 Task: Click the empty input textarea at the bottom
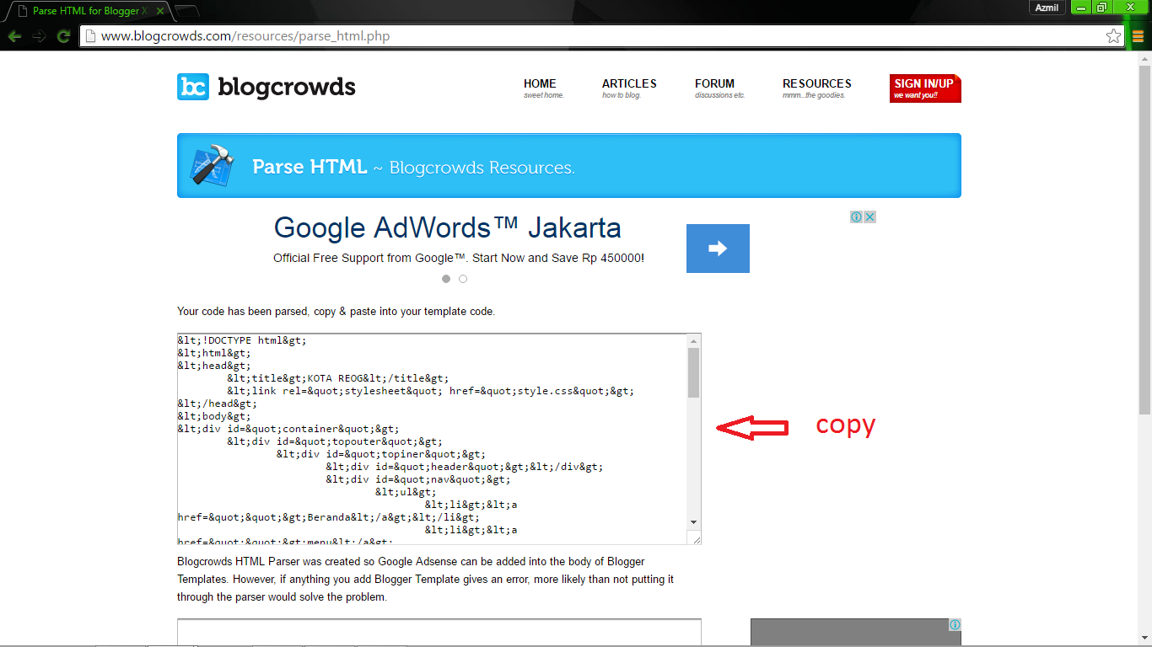click(x=439, y=633)
